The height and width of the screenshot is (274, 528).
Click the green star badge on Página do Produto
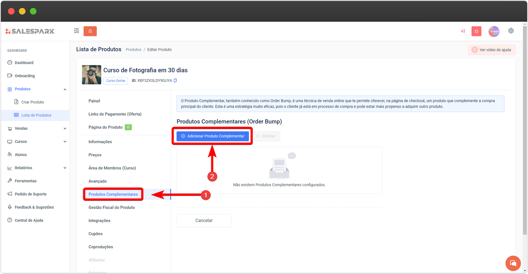128,127
